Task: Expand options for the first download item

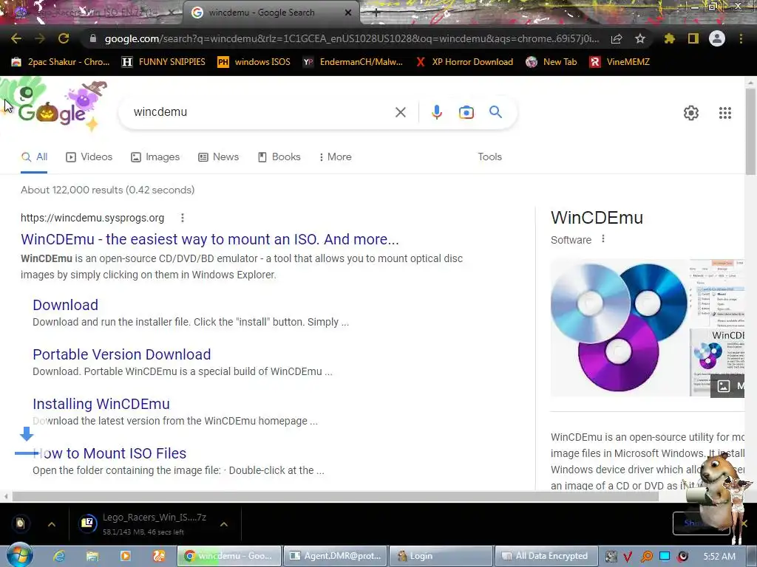Action: click(52, 524)
